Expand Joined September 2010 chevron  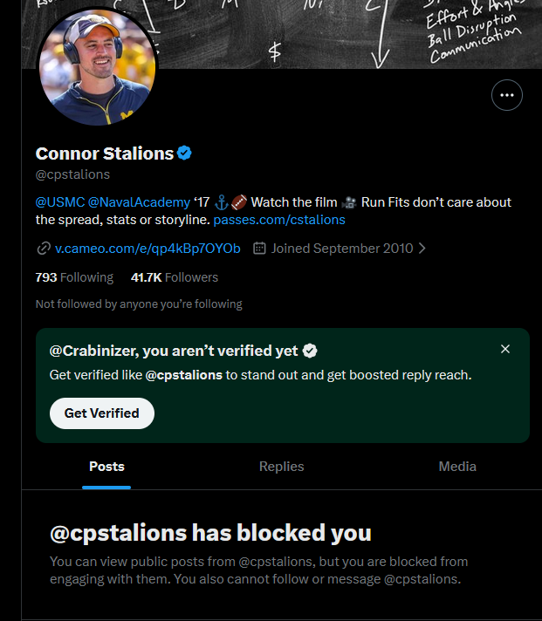tap(422, 249)
